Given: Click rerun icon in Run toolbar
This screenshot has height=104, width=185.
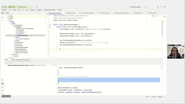Looking at the screenshot, I should coord(5,63).
